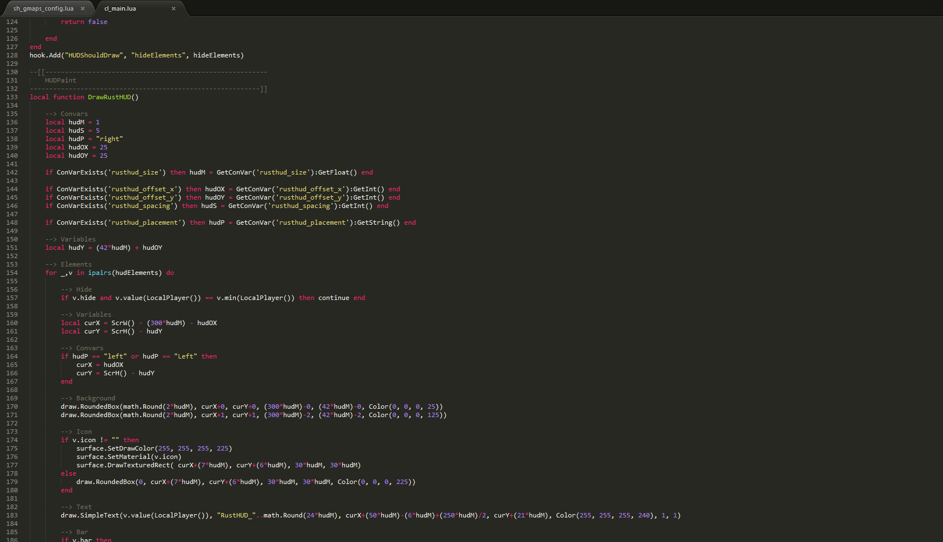The height and width of the screenshot is (542, 943).
Task: Click 'HUDShouldDraw' string on line 128
Action: tap(94, 55)
